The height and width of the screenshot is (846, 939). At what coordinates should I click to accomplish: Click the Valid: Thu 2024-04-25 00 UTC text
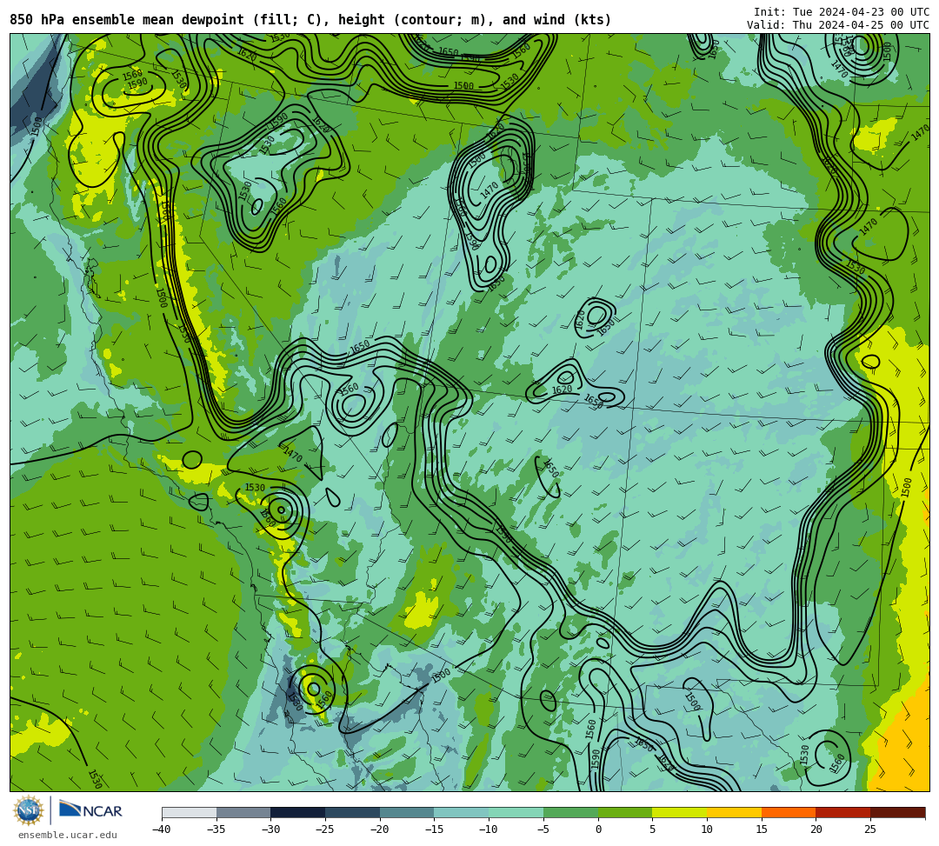838,25
